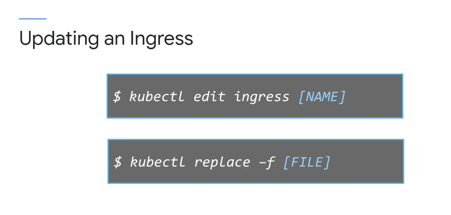
Task: Click the word "ingress" in the first code box
Action: (261, 97)
